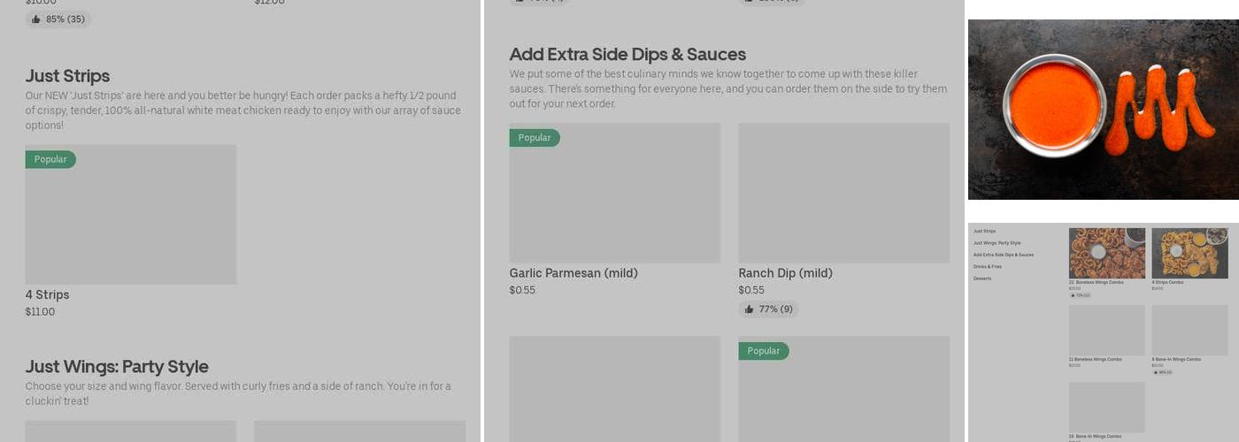Open the 22 Boneless Wings Combo photo

click(1106, 254)
